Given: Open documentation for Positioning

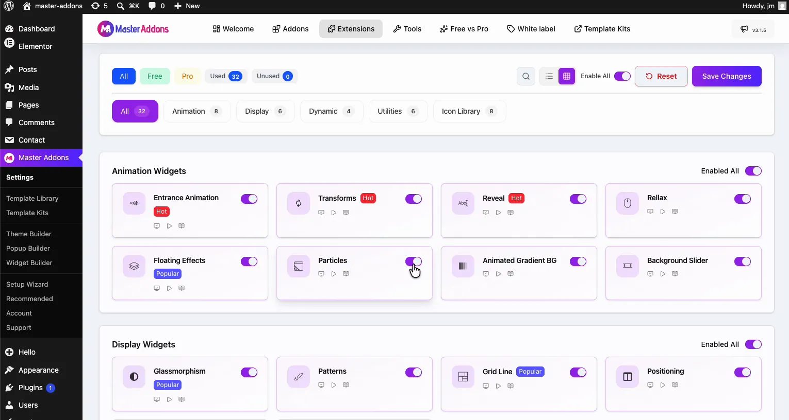Looking at the screenshot, I should coord(675,385).
